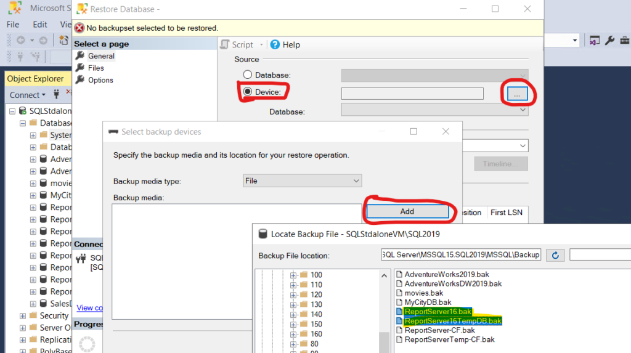Open the SSMS toolbar combo box dropdown
The width and height of the screenshot is (631, 353).
click(x=575, y=40)
